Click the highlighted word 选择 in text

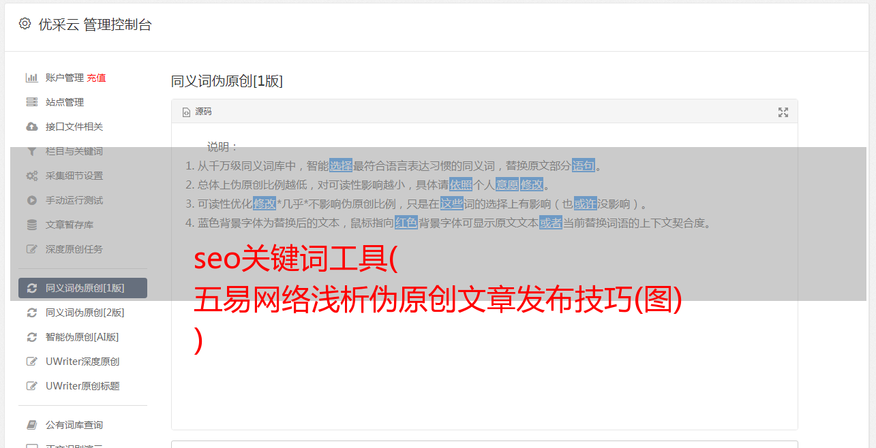pos(341,165)
